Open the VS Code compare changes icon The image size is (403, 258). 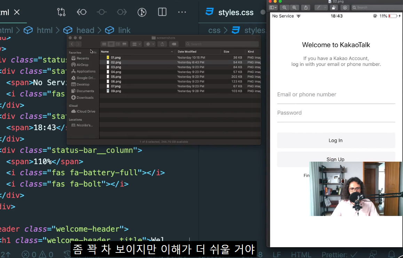[x=62, y=12]
